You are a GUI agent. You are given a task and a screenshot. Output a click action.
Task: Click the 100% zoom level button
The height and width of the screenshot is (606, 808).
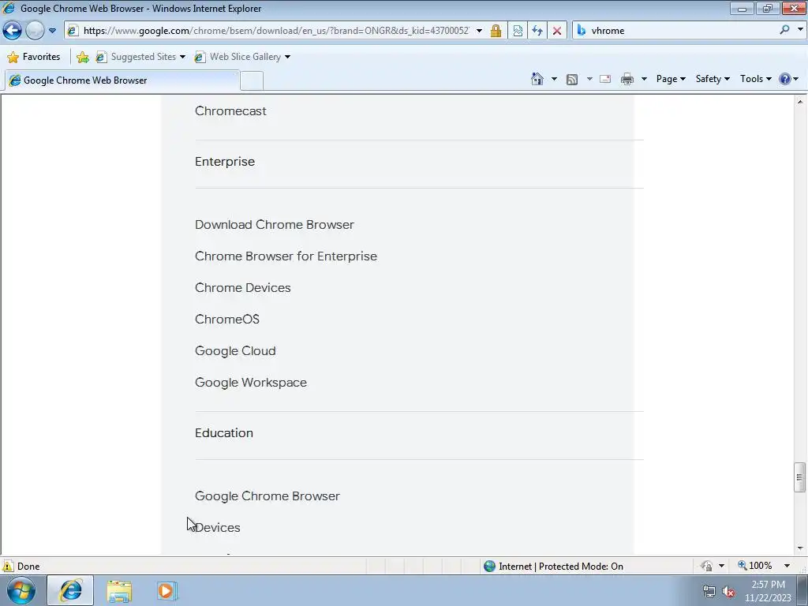tap(755, 566)
